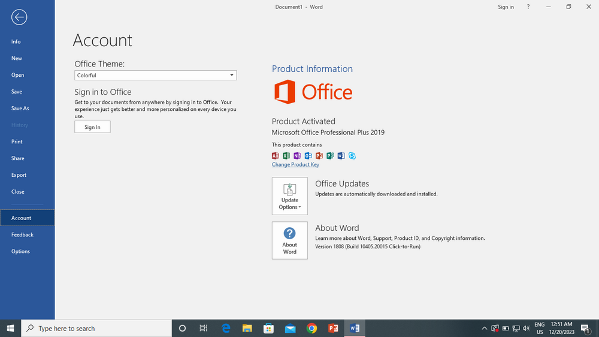This screenshot has height=337, width=599.
Task: Open Microsoft Store from the taskbar
Action: [268, 328]
